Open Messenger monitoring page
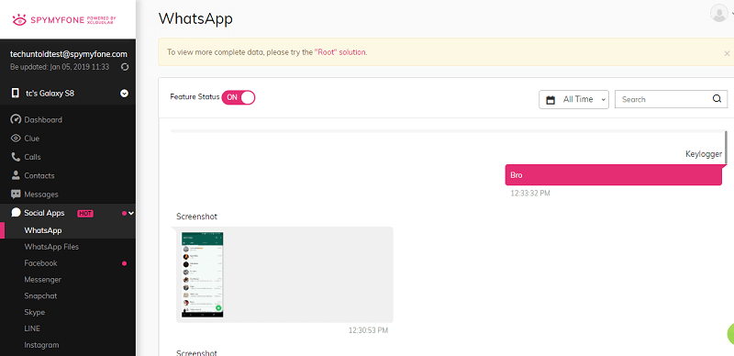This screenshot has width=734, height=356. [x=42, y=280]
